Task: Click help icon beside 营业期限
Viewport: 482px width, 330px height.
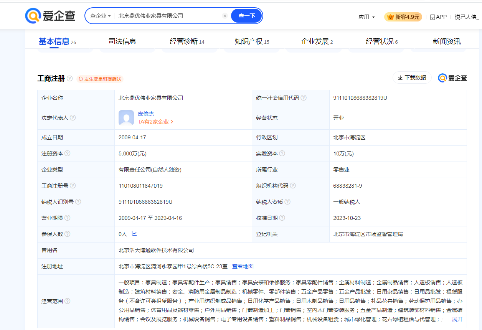Action: [x=68, y=218]
